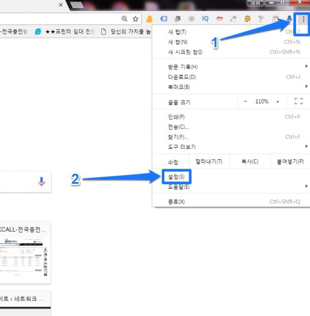
Task: Select 새 탭(T) menu item
Action: (x=231, y=32)
